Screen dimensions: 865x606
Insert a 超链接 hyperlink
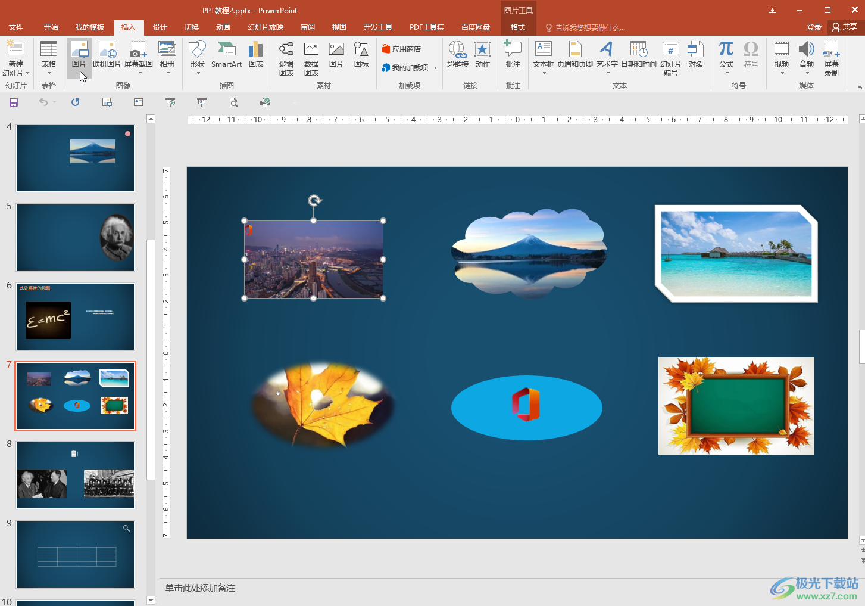click(458, 54)
